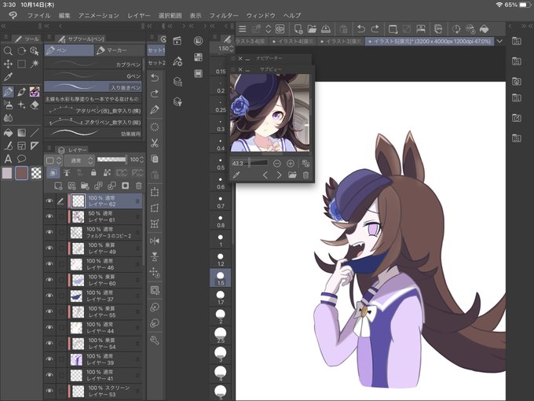
Task: Open the レイヤー menu
Action: tap(139, 16)
